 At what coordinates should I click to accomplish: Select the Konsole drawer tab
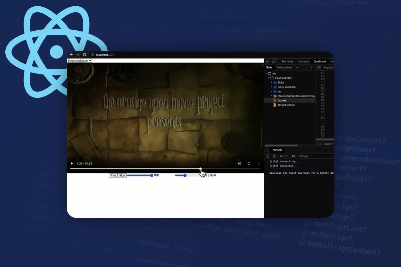[277, 150]
